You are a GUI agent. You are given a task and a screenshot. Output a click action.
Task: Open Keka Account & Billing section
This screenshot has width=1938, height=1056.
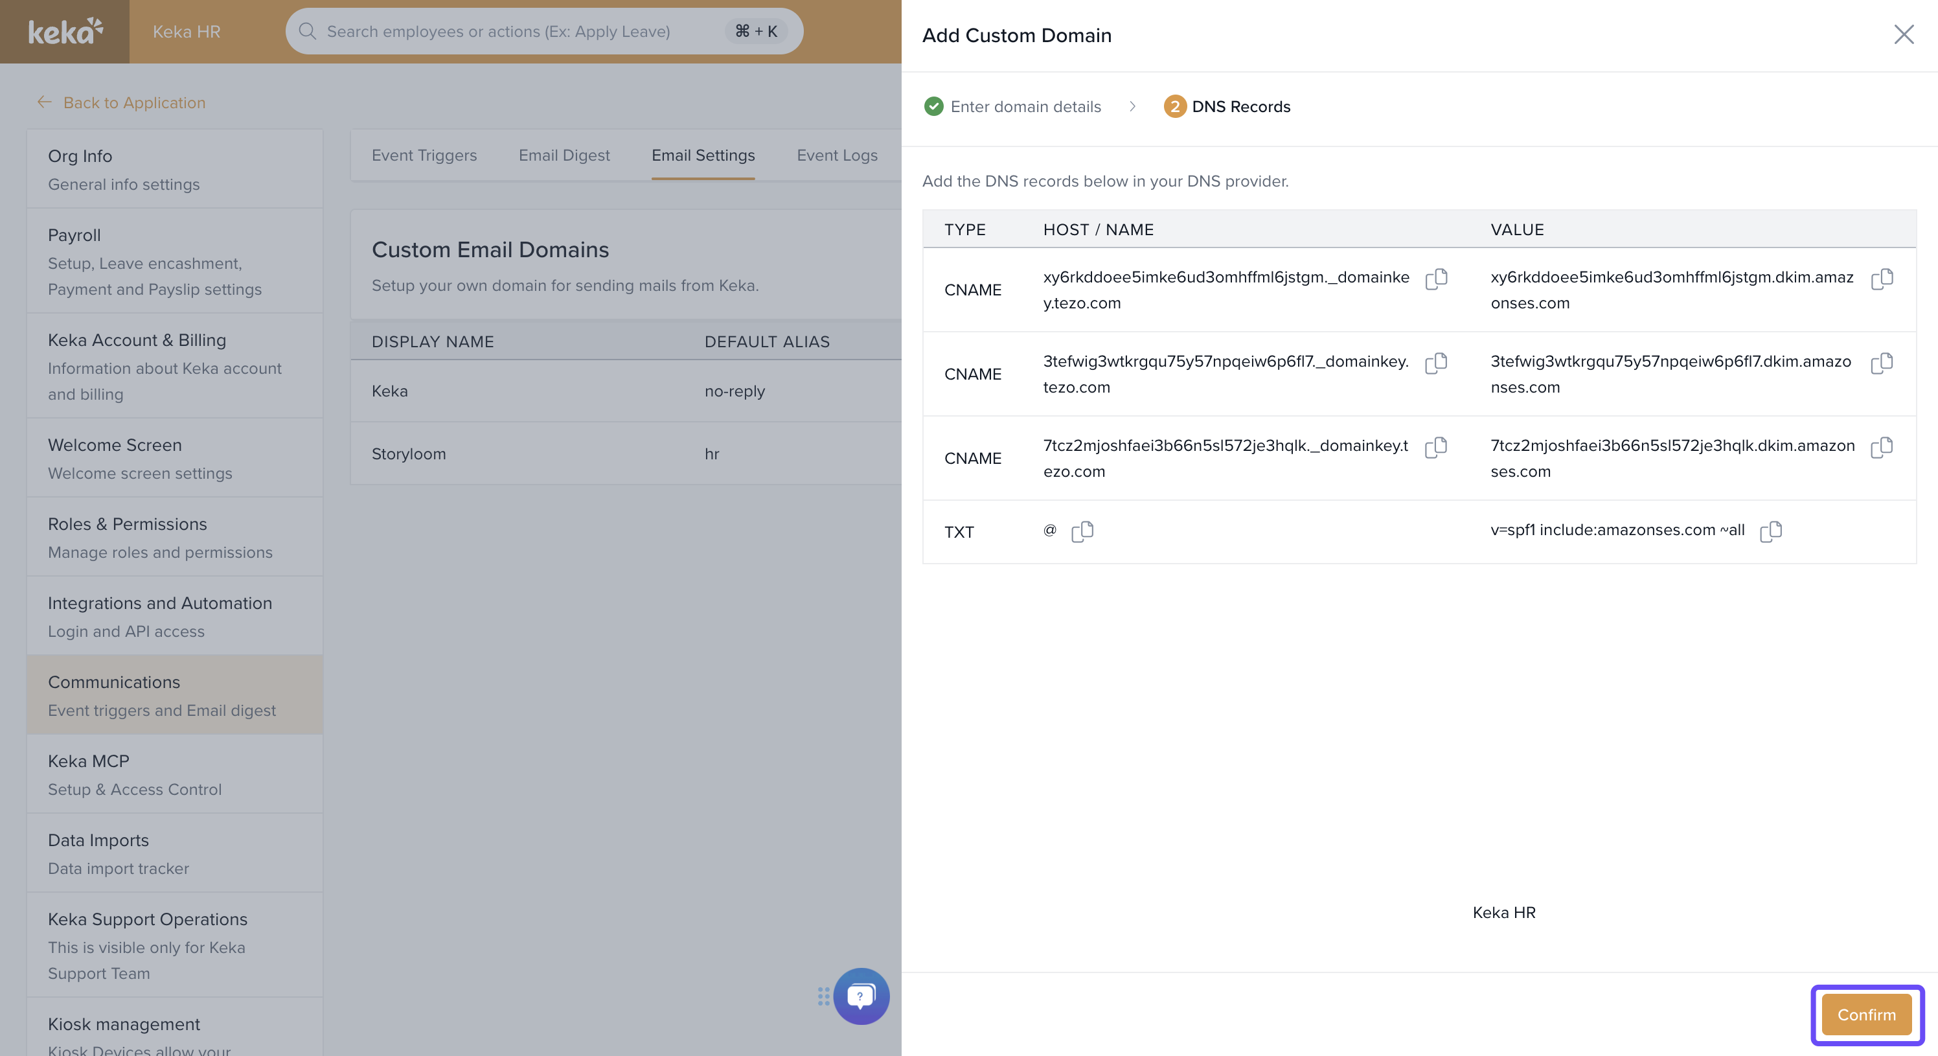tap(174, 366)
